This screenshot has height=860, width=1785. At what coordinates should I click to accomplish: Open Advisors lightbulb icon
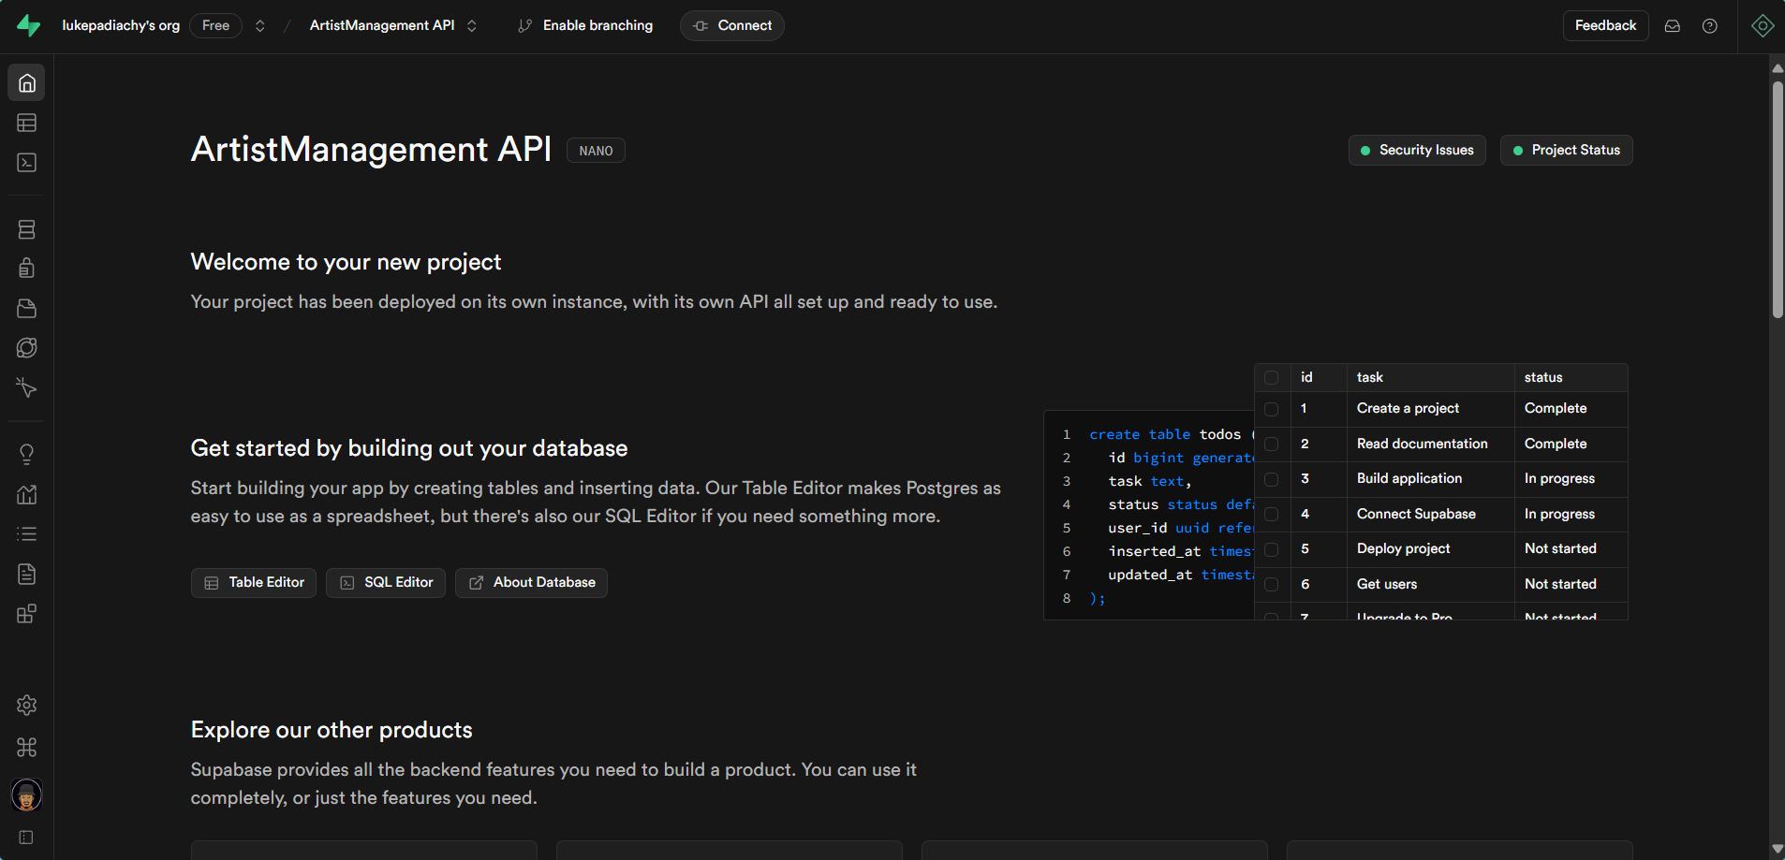(27, 455)
